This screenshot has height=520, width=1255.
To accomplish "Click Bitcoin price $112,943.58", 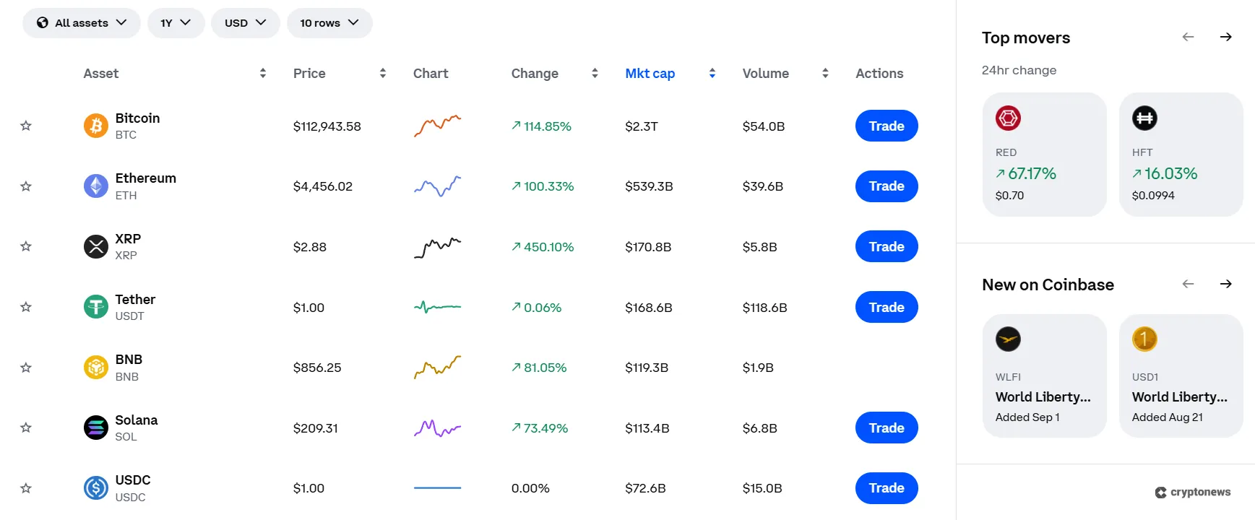I will point(327,126).
